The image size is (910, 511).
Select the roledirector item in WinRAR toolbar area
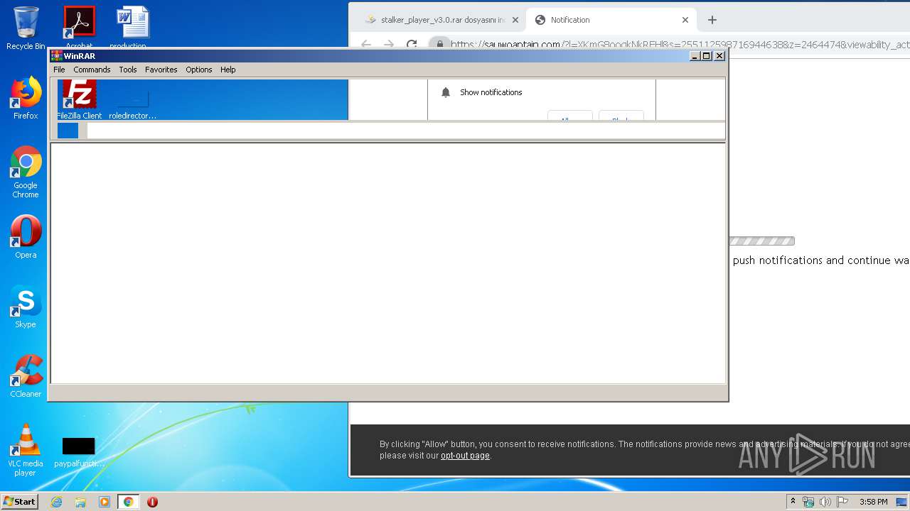[132, 103]
